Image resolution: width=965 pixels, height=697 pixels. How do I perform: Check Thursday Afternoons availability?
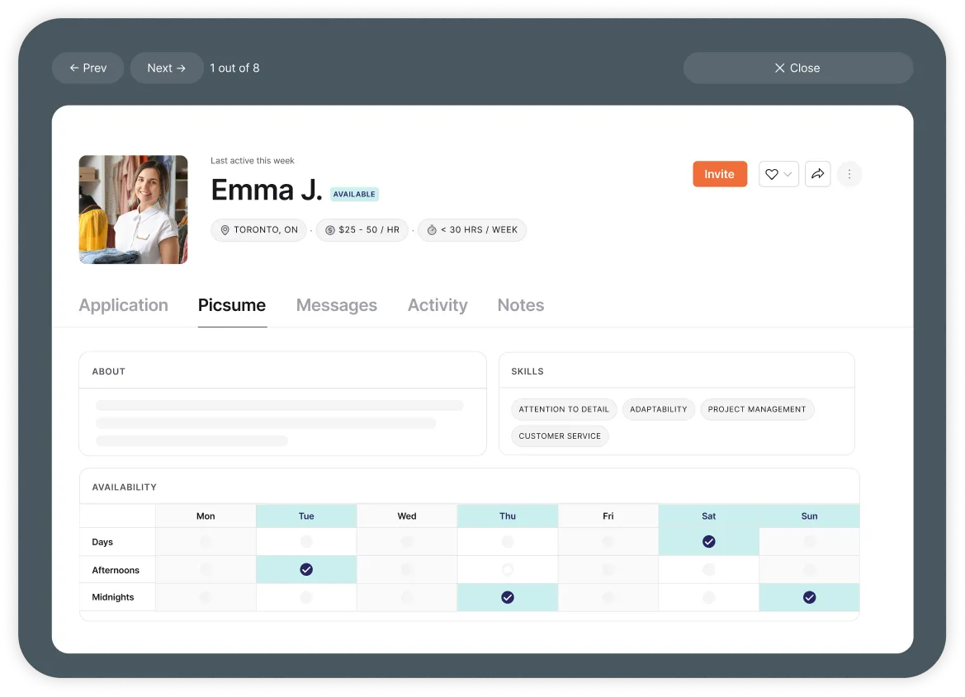[x=508, y=570]
